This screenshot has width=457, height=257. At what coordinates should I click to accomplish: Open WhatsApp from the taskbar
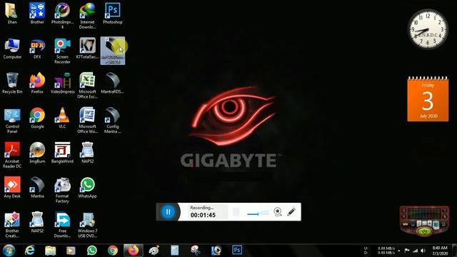point(92,251)
